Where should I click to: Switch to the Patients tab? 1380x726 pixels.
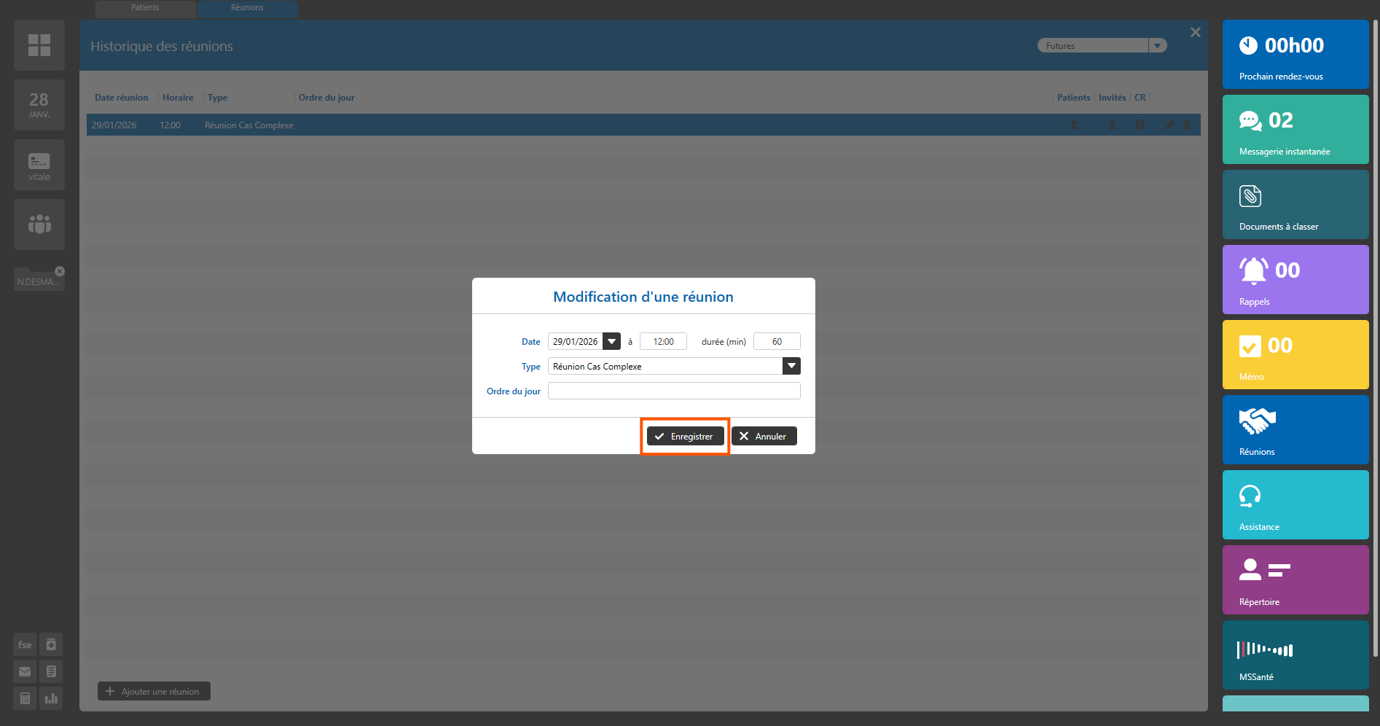(145, 8)
